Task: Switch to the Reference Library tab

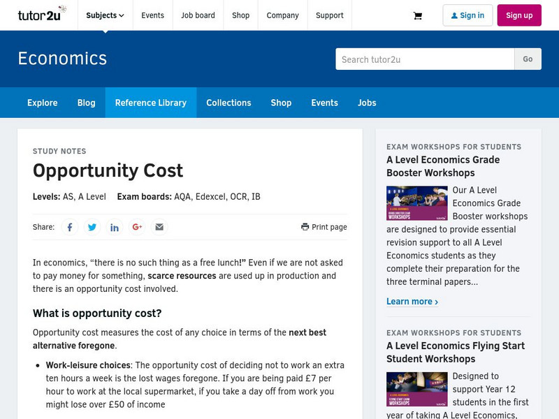Action: 150,103
